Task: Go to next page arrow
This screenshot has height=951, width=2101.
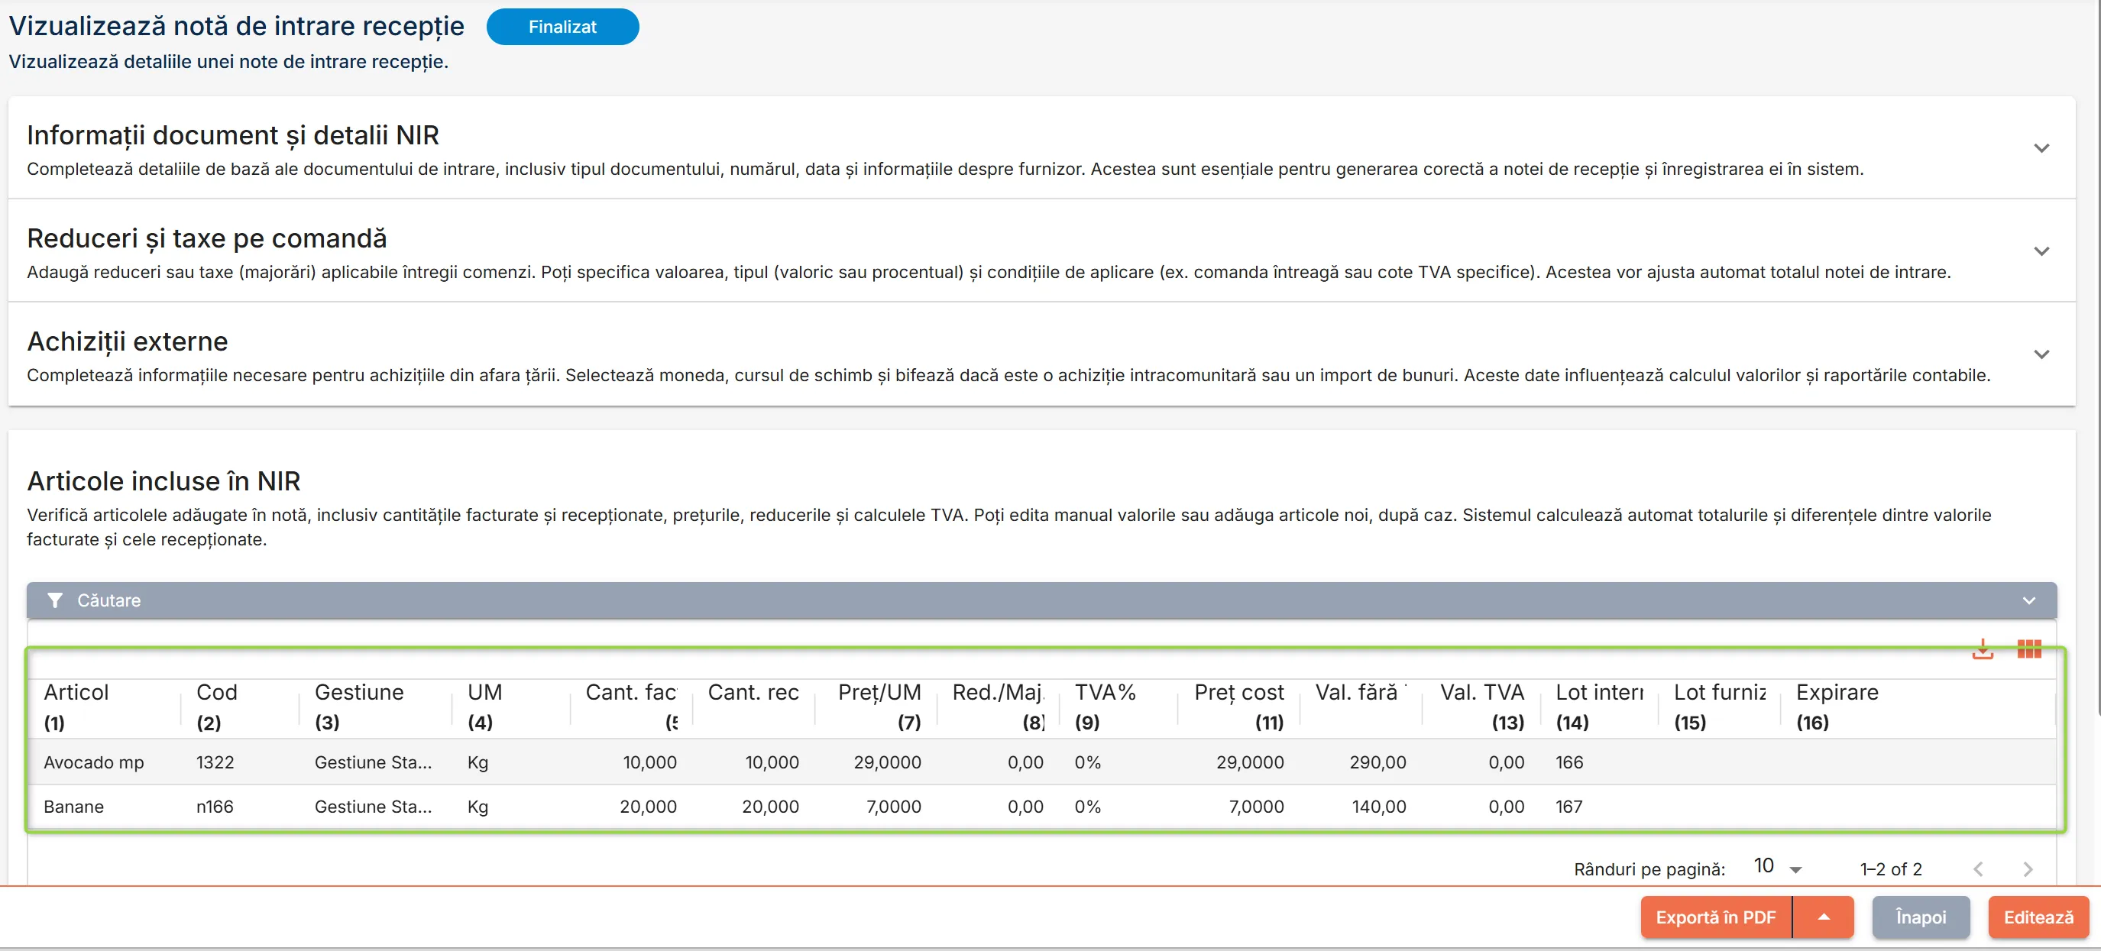Action: click(x=2028, y=869)
